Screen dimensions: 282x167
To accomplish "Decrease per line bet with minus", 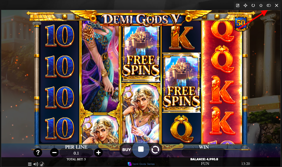I will 54,153.
